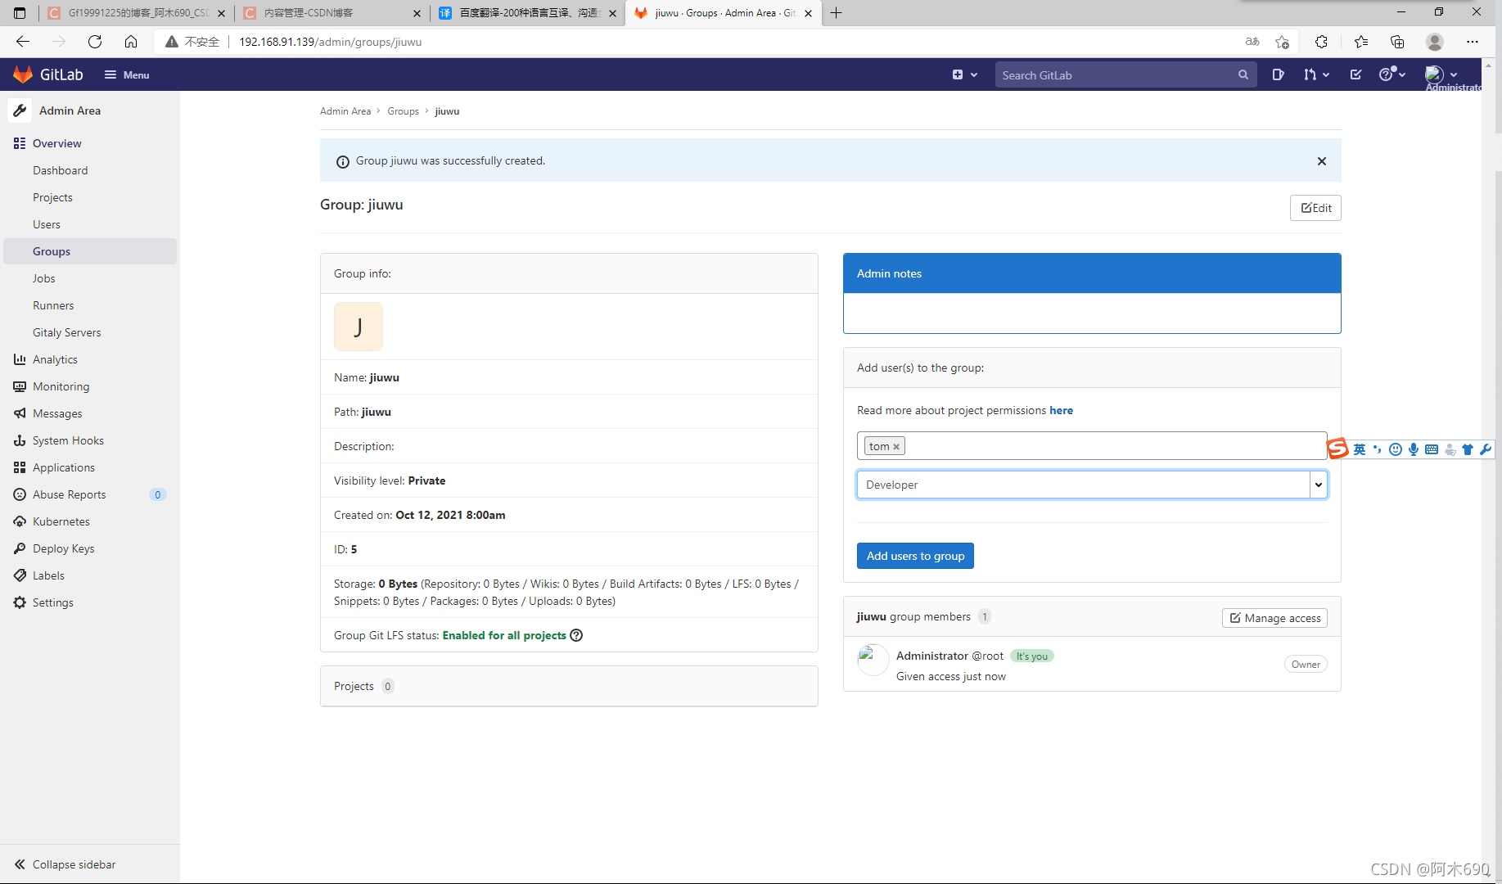Image resolution: width=1502 pixels, height=884 pixels.
Task: Click the issues icon in the top bar
Action: 1279,74
